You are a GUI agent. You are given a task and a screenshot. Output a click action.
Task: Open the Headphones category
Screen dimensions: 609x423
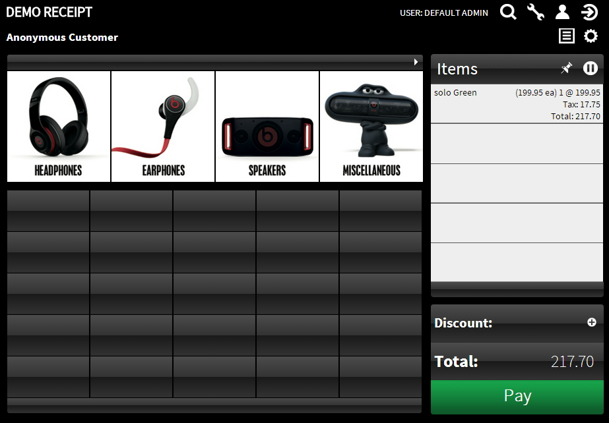click(59, 127)
